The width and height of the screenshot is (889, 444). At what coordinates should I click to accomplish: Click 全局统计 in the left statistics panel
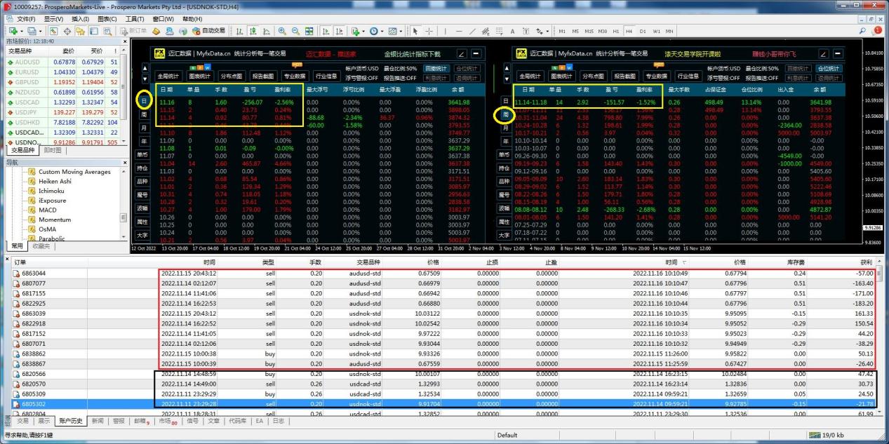[x=168, y=76]
